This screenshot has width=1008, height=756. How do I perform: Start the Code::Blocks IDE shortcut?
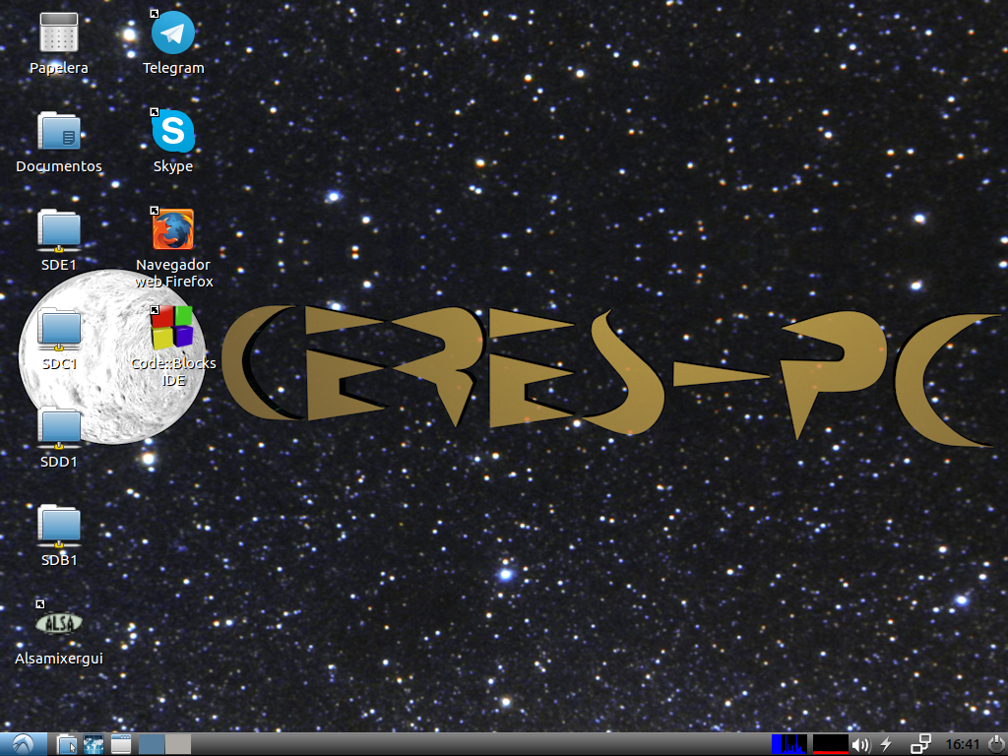[173, 329]
